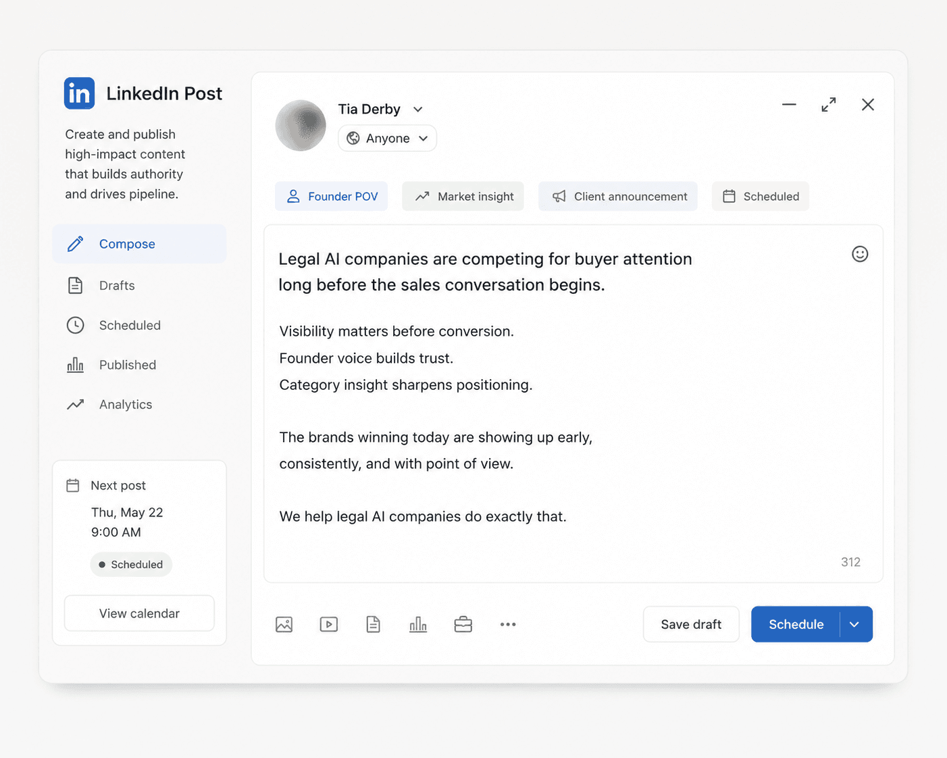Open the Tia Derby account dropdown
This screenshot has width=947, height=758.
[418, 109]
